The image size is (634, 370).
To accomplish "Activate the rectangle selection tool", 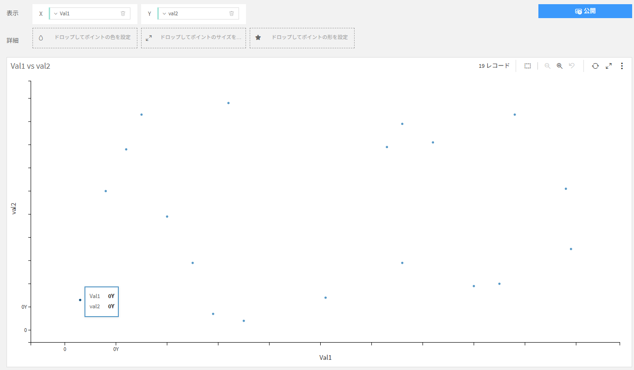I will [528, 66].
